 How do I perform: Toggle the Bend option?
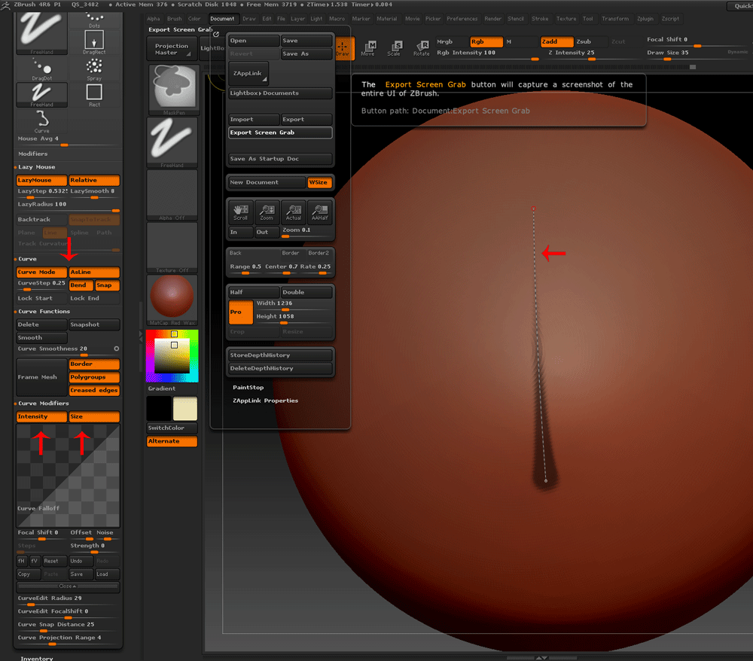(x=81, y=285)
